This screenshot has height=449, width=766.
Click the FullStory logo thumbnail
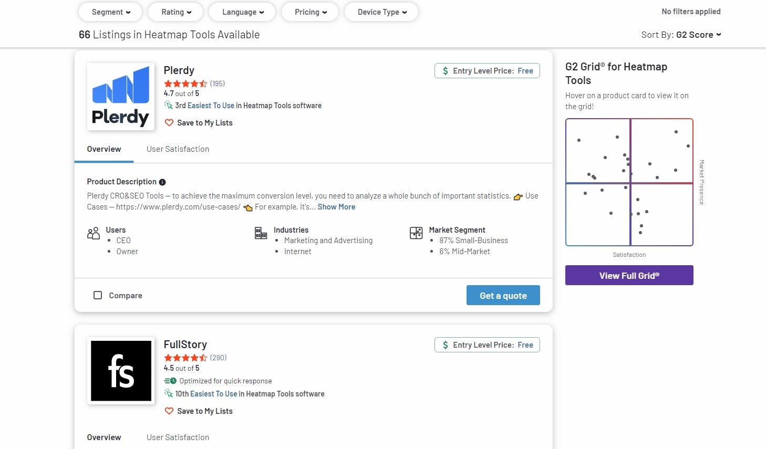[121, 371]
